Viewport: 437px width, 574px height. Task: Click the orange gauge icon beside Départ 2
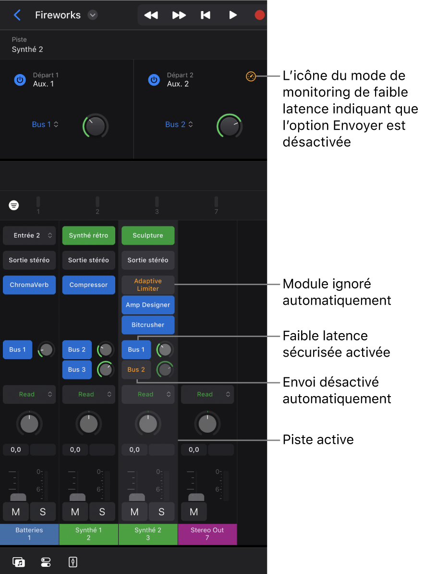[251, 76]
